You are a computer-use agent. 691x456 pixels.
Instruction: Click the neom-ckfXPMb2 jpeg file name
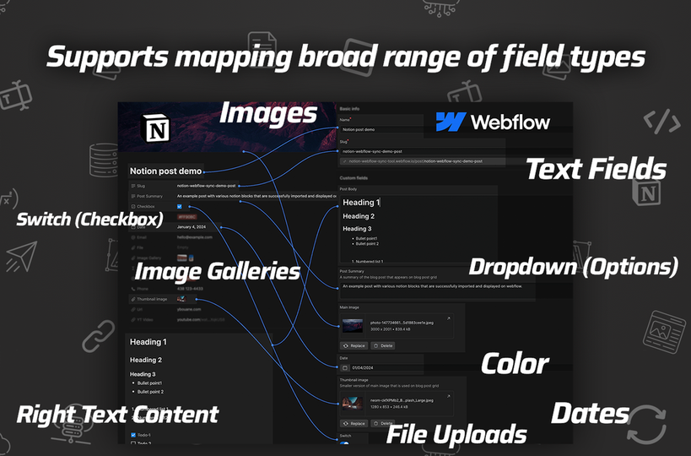click(x=402, y=400)
